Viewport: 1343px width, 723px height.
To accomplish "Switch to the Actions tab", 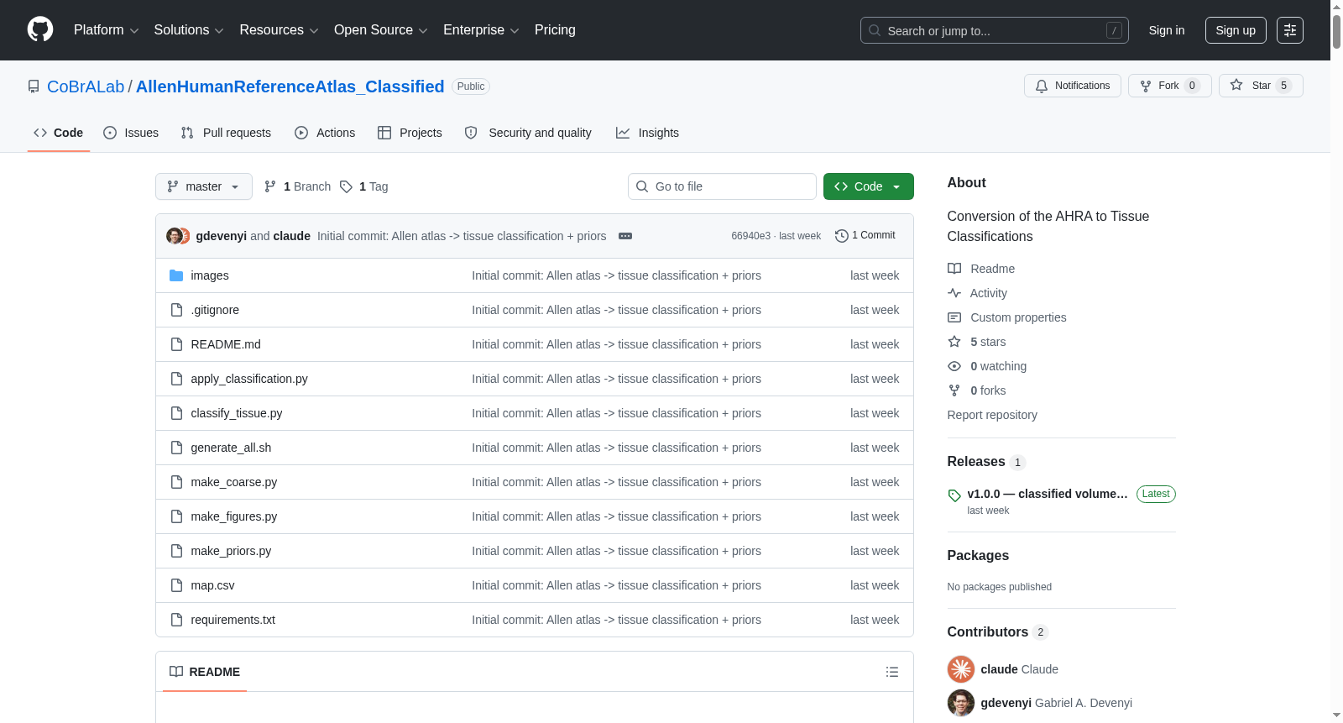I will 325,133.
